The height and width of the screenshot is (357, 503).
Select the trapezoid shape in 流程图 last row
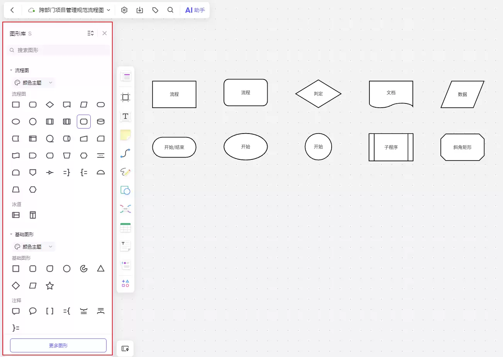coord(16,189)
